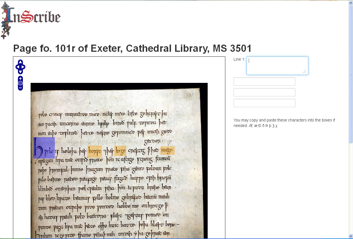Click the third transcription input field
Viewport: 353px width, 239px height.
pyautogui.click(x=264, y=92)
